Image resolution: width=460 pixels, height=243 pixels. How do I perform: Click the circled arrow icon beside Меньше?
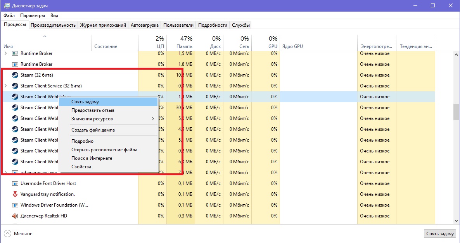coord(8,234)
